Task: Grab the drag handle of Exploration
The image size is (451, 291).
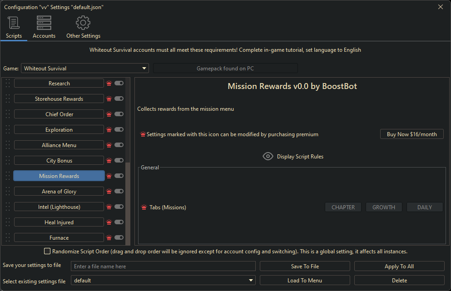Action: pos(8,129)
